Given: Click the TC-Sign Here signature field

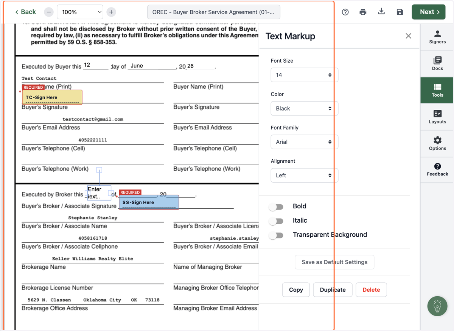Looking at the screenshot, I should [x=52, y=97].
